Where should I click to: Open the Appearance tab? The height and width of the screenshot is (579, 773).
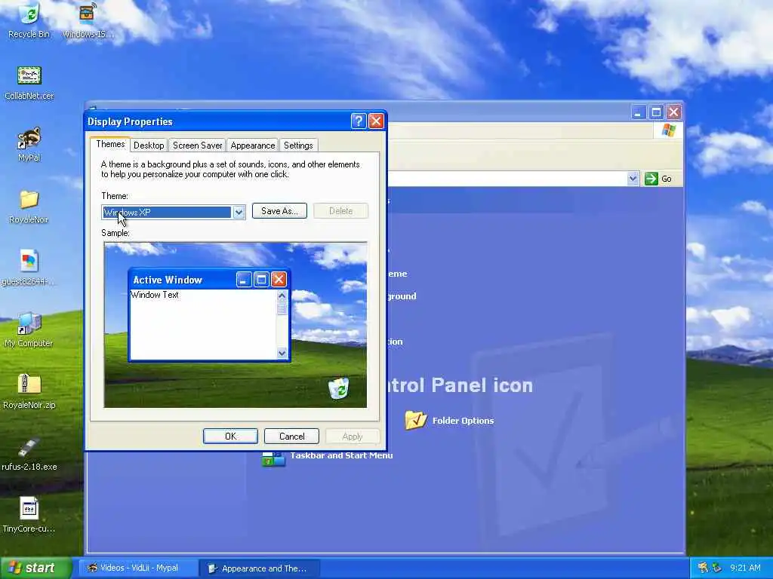[x=253, y=146]
